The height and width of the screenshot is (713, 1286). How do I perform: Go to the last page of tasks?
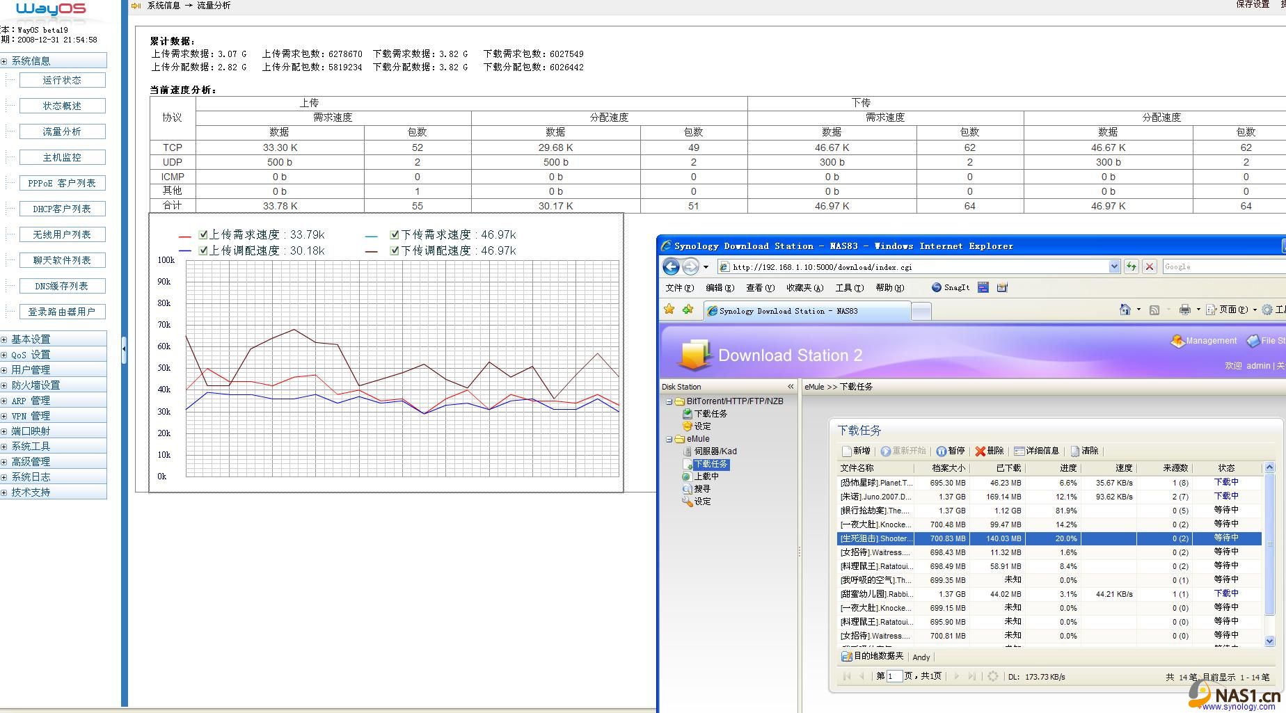[x=971, y=676]
